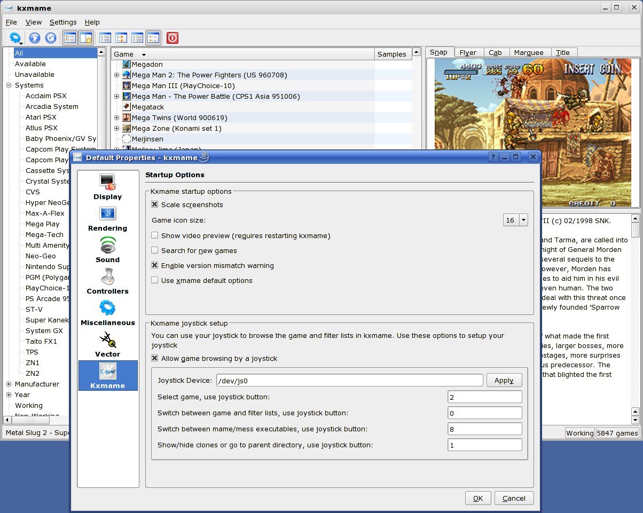Click the 5847 games status bar entry
The height and width of the screenshot is (513, 643).
point(617,433)
